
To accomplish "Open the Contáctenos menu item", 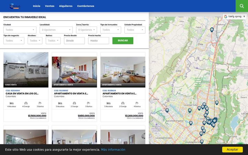I will (85, 6).
